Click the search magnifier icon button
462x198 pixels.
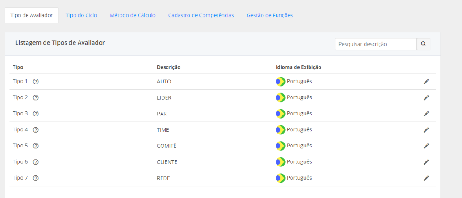[x=424, y=44]
